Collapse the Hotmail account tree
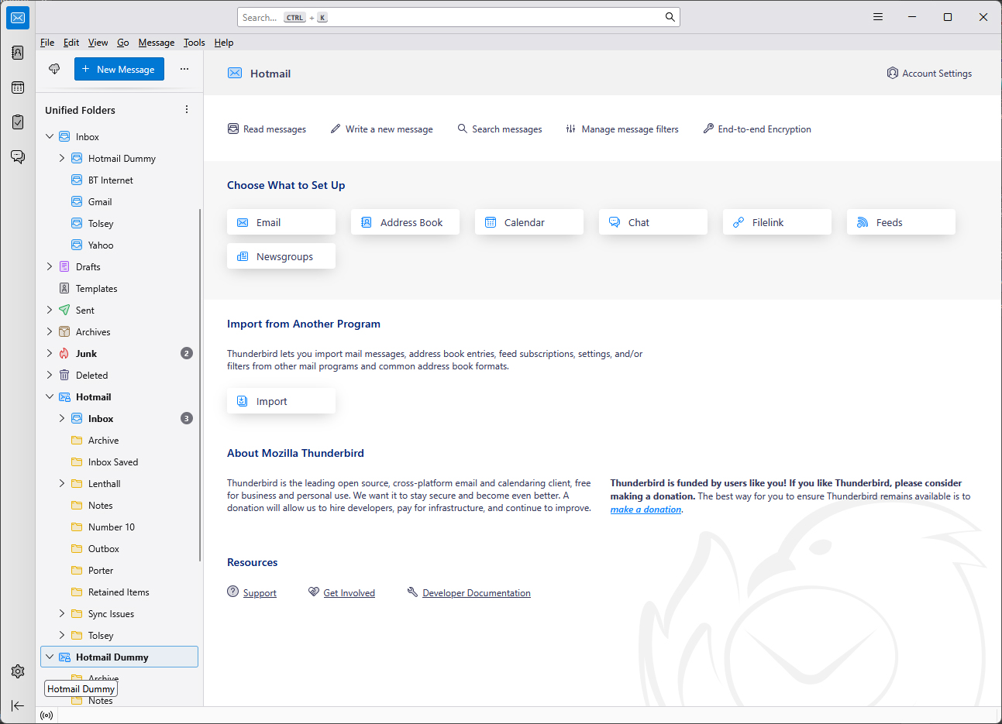The width and height of the screenshot is (1002, 724). [50, 396]
